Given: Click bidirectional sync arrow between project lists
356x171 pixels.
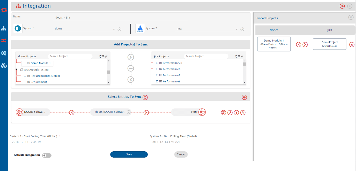Looking at the screenshot, I should tap(131, 68).
